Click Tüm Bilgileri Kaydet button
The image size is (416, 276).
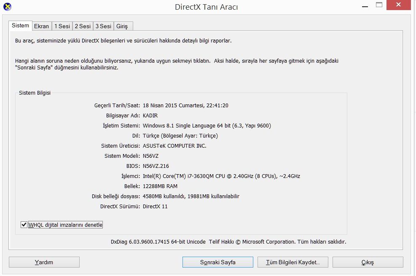(293, 262)
